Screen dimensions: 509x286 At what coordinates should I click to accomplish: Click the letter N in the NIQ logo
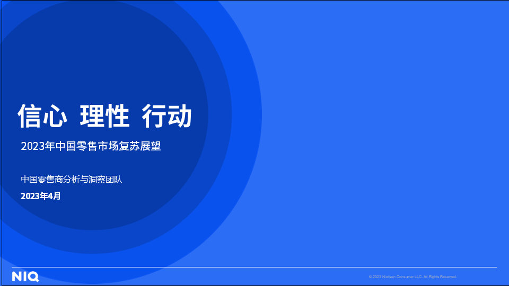[16, 276]
